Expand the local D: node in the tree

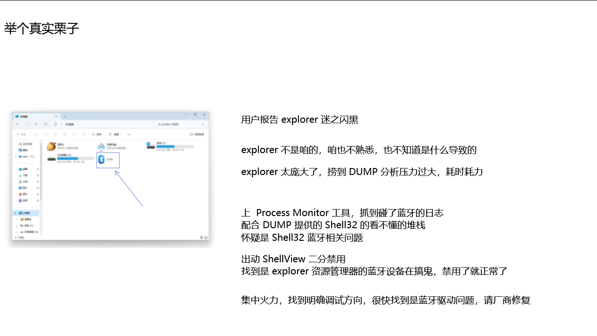point(18,231)
